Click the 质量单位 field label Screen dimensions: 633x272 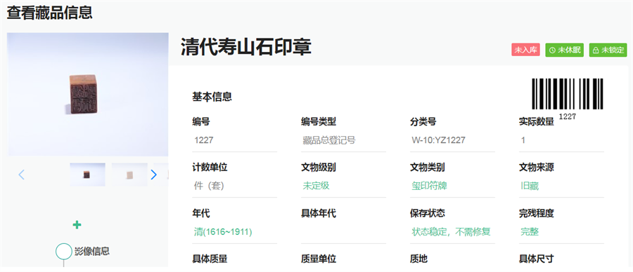(x=319, y=259)
